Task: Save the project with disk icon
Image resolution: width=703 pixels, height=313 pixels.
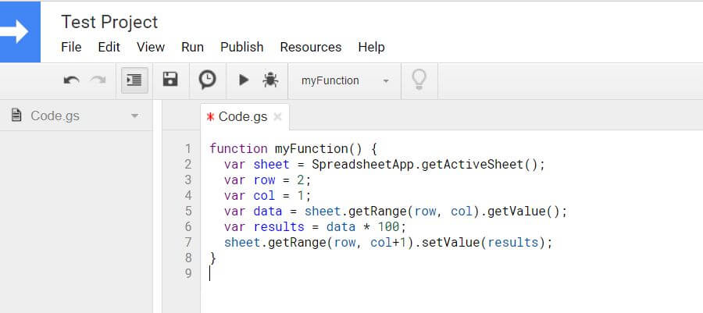Action: pyautogui.click(x=170, y=80)
